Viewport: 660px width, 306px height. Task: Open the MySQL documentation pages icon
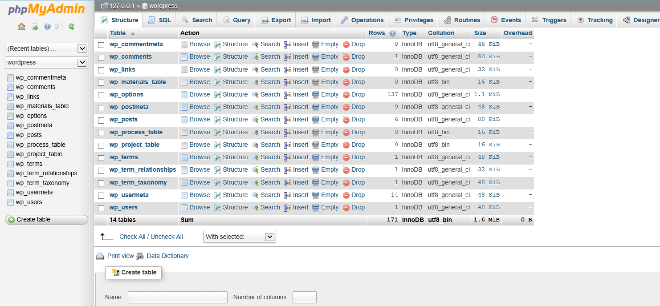pyautogui.click(x=59, y=27)
